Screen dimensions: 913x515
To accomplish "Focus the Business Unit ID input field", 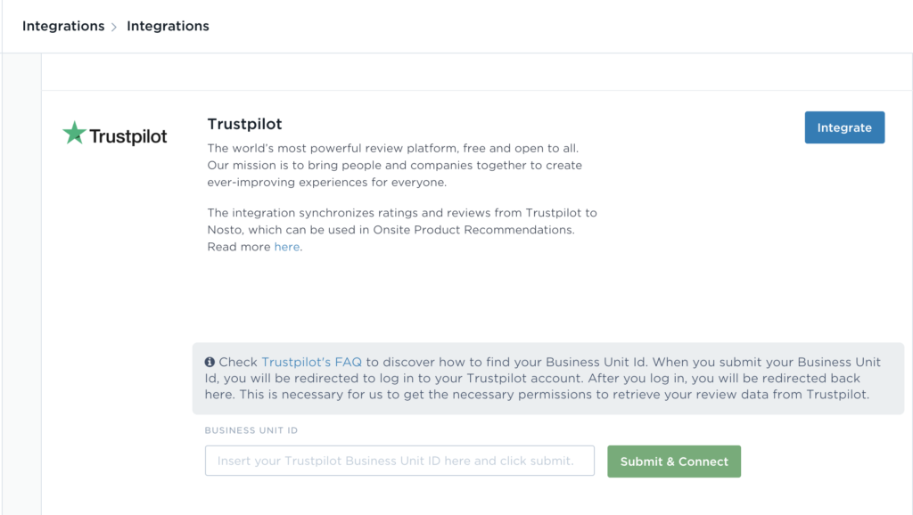I will (400, 461).
